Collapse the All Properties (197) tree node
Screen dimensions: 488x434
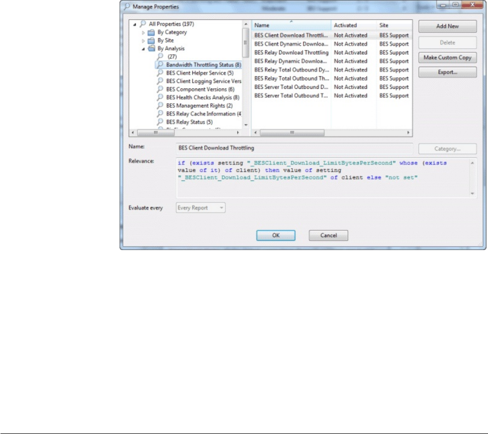135,24
